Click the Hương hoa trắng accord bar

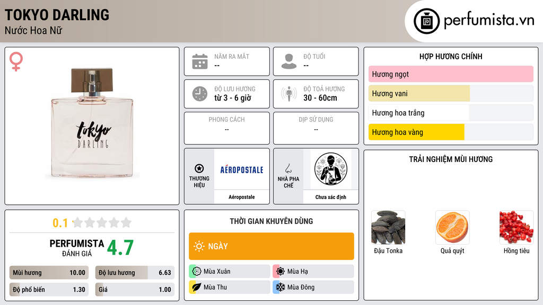(451, 113)
